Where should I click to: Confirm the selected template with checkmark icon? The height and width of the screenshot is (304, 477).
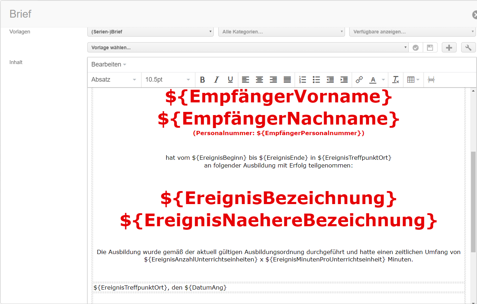(x=416, y=47)
